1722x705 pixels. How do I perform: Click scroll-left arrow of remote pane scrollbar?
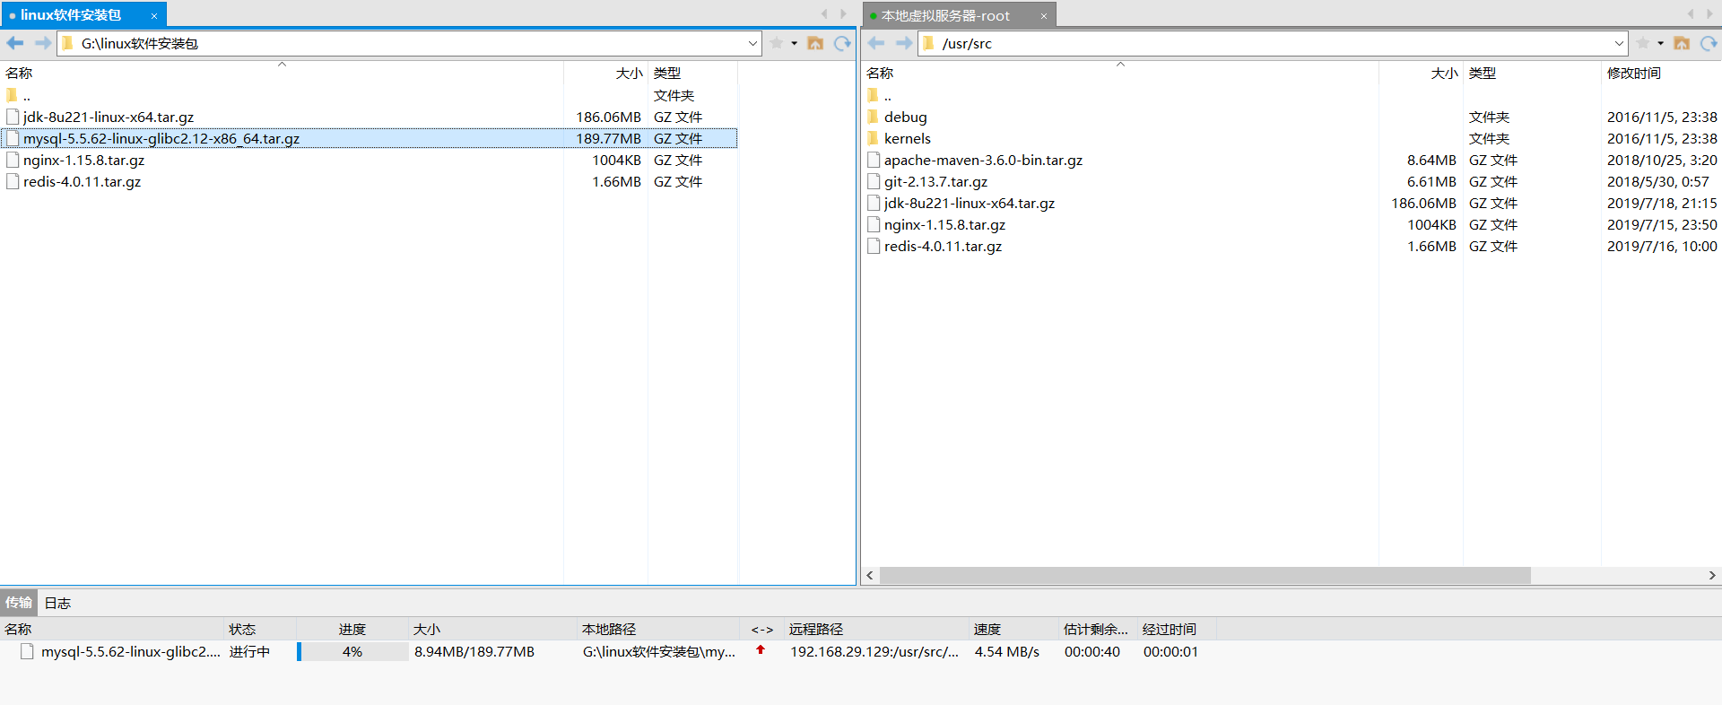click(x=869, y=575)
